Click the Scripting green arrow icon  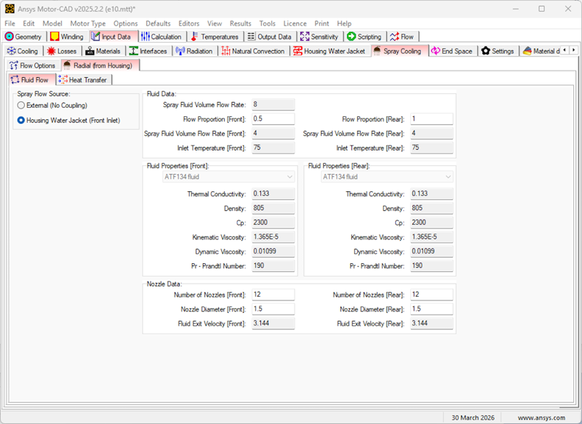351,36
